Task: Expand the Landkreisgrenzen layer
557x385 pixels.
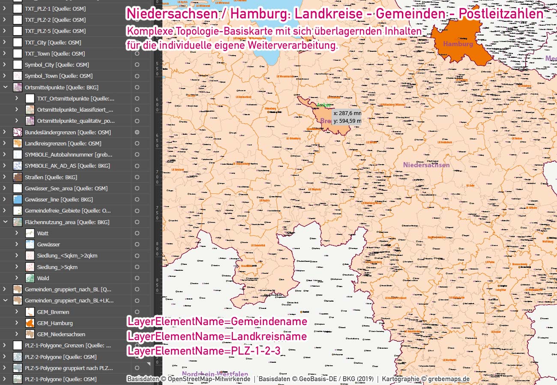Action: pyautogui.click(x=6, y=143)
